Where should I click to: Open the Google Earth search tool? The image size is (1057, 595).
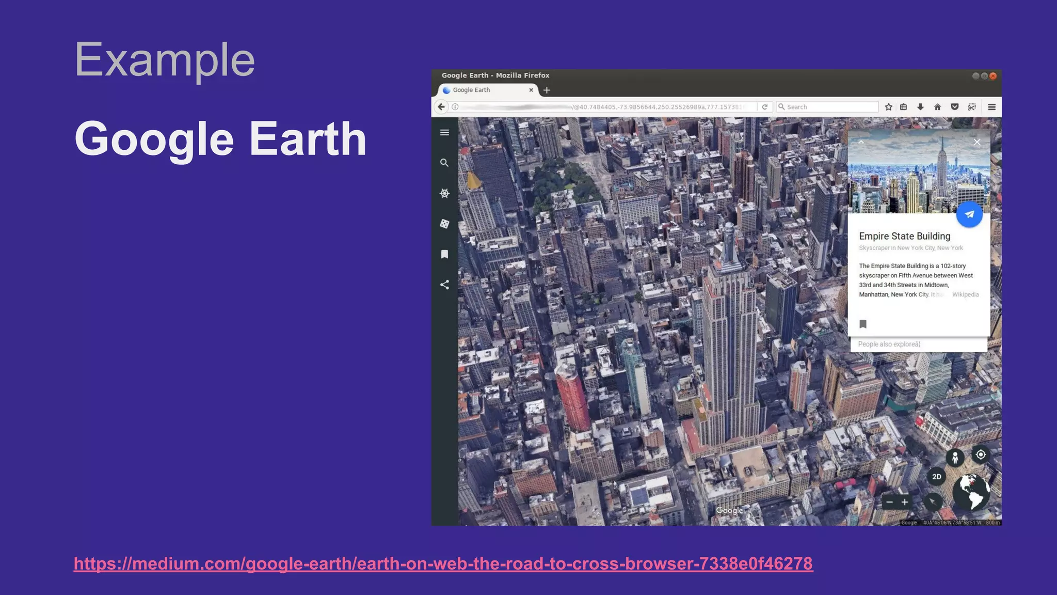tap(444, 163)
